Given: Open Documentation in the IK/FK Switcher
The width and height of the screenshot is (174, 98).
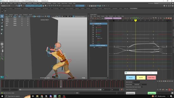Looking at the screenshot, I should [130, 93].
